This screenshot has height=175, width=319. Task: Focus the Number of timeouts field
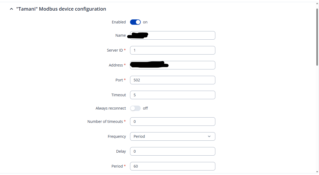click(172, 122)
